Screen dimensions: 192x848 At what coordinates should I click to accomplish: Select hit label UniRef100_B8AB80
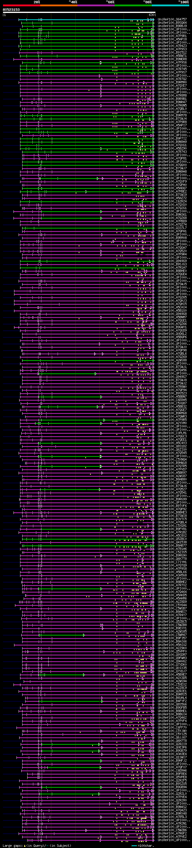click(x=172, y=479)
